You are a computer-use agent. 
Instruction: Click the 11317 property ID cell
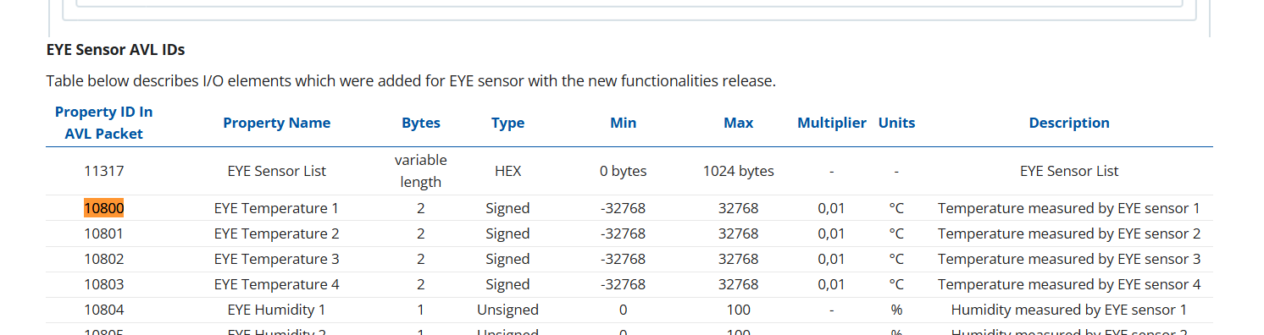pos(103,171)
